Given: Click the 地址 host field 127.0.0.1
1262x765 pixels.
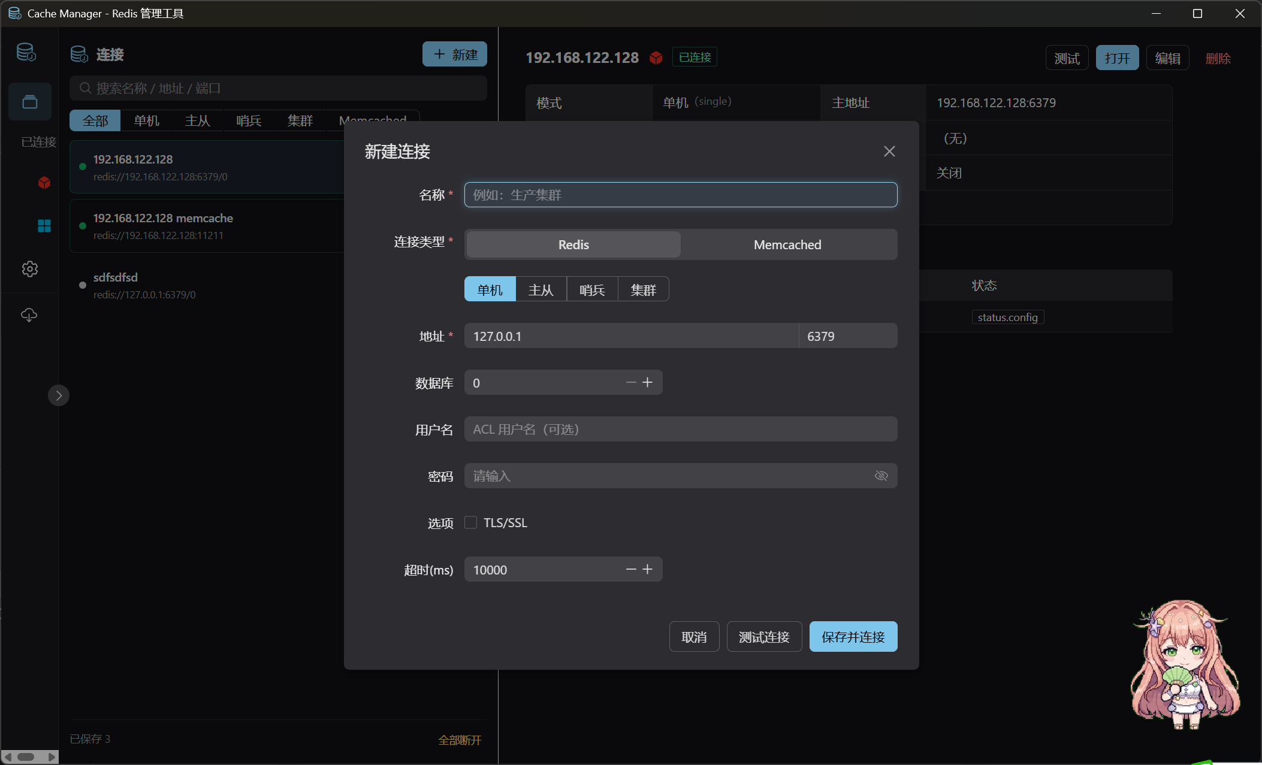Looking at the screenshot, I should (x=632, y=336).
